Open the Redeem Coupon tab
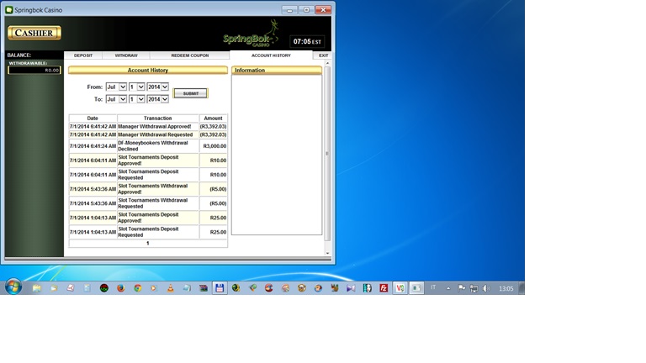This screenshot has width=646, height=363. (190, 55)
